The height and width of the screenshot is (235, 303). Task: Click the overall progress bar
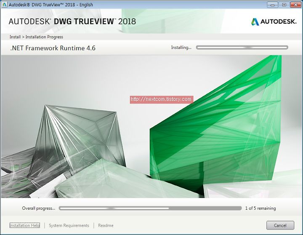[x=150, y=208]
